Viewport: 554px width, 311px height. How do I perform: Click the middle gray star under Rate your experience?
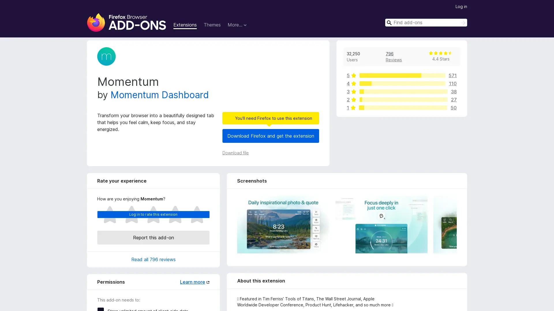[153, 215]
